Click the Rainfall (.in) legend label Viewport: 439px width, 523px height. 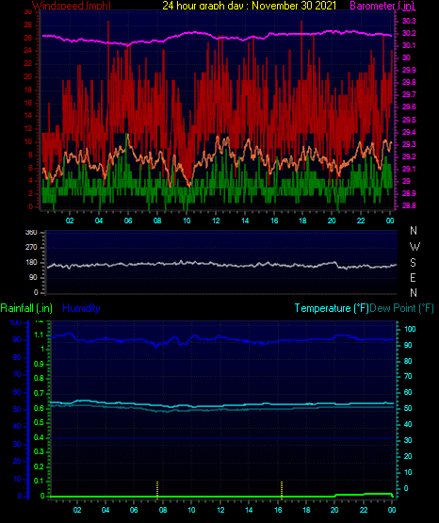(x=26, y=308)
